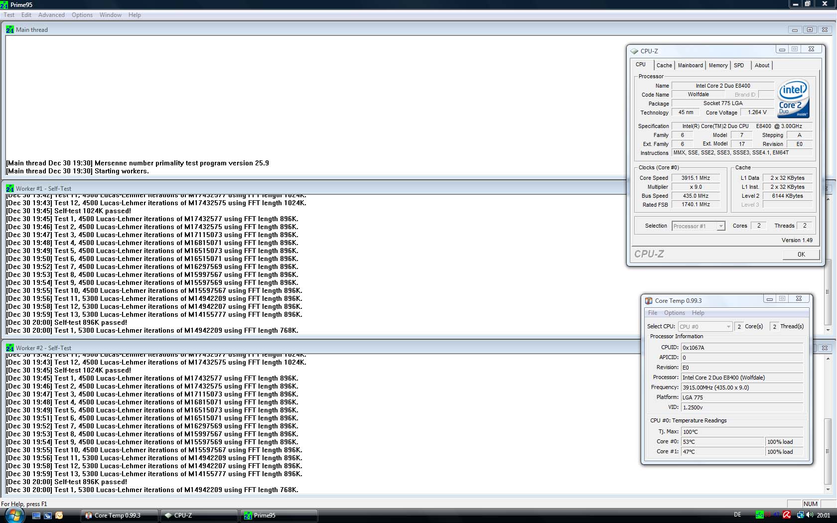This screenshot has height=523, width=837.
Task: Click Prime95 title bar application icon
Action: coord(4,4)
